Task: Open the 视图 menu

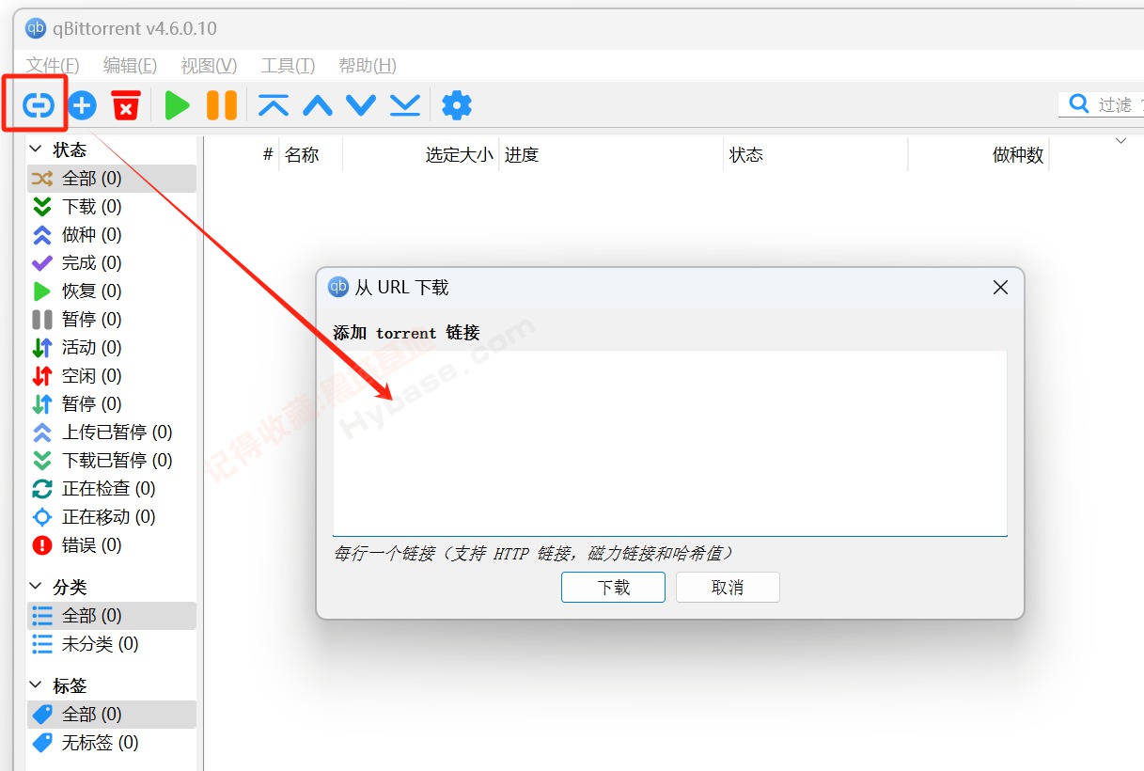Action: coord(208,66)
